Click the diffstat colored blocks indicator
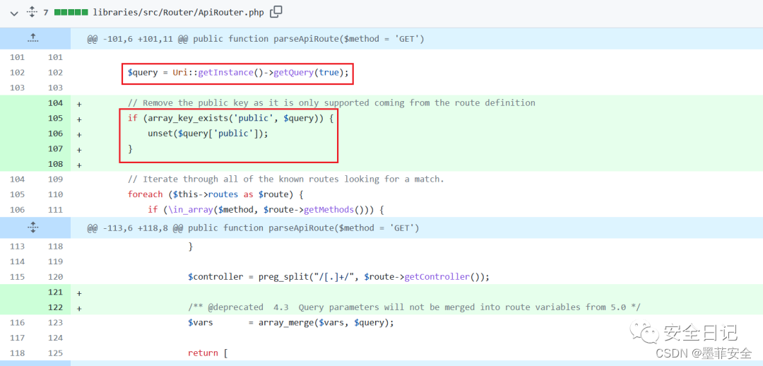Screen dimensions: 763x366 coord(71,13)
